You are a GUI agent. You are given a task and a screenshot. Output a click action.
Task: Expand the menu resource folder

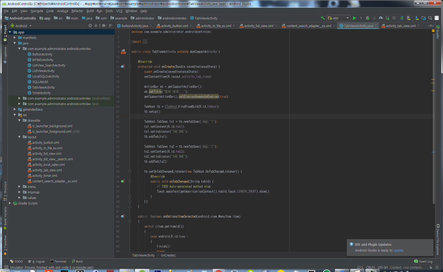point(19,187)
